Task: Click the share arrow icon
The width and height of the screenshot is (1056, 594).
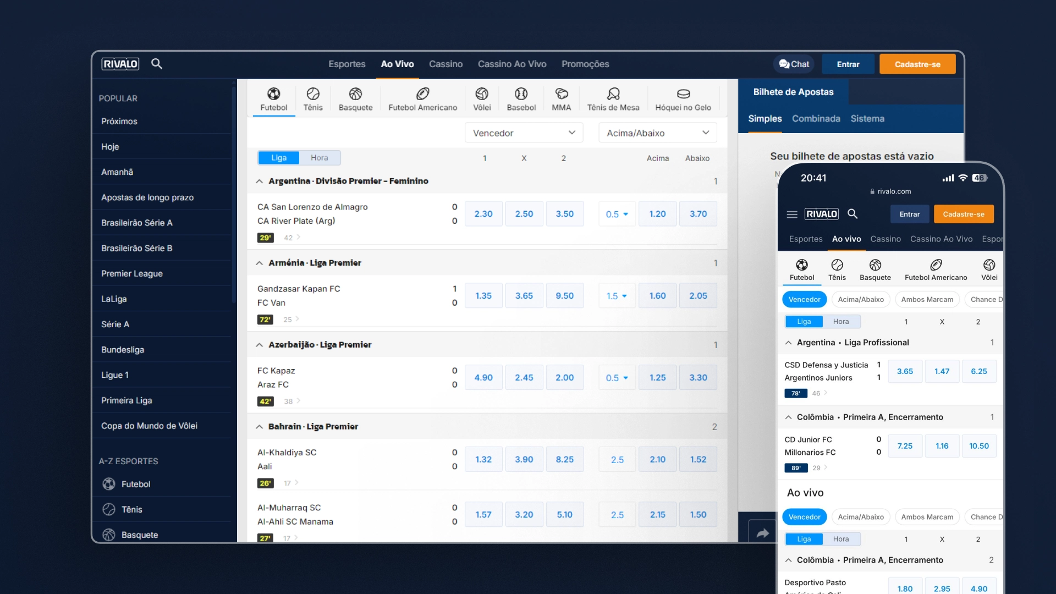Action: tap(762, 533)
